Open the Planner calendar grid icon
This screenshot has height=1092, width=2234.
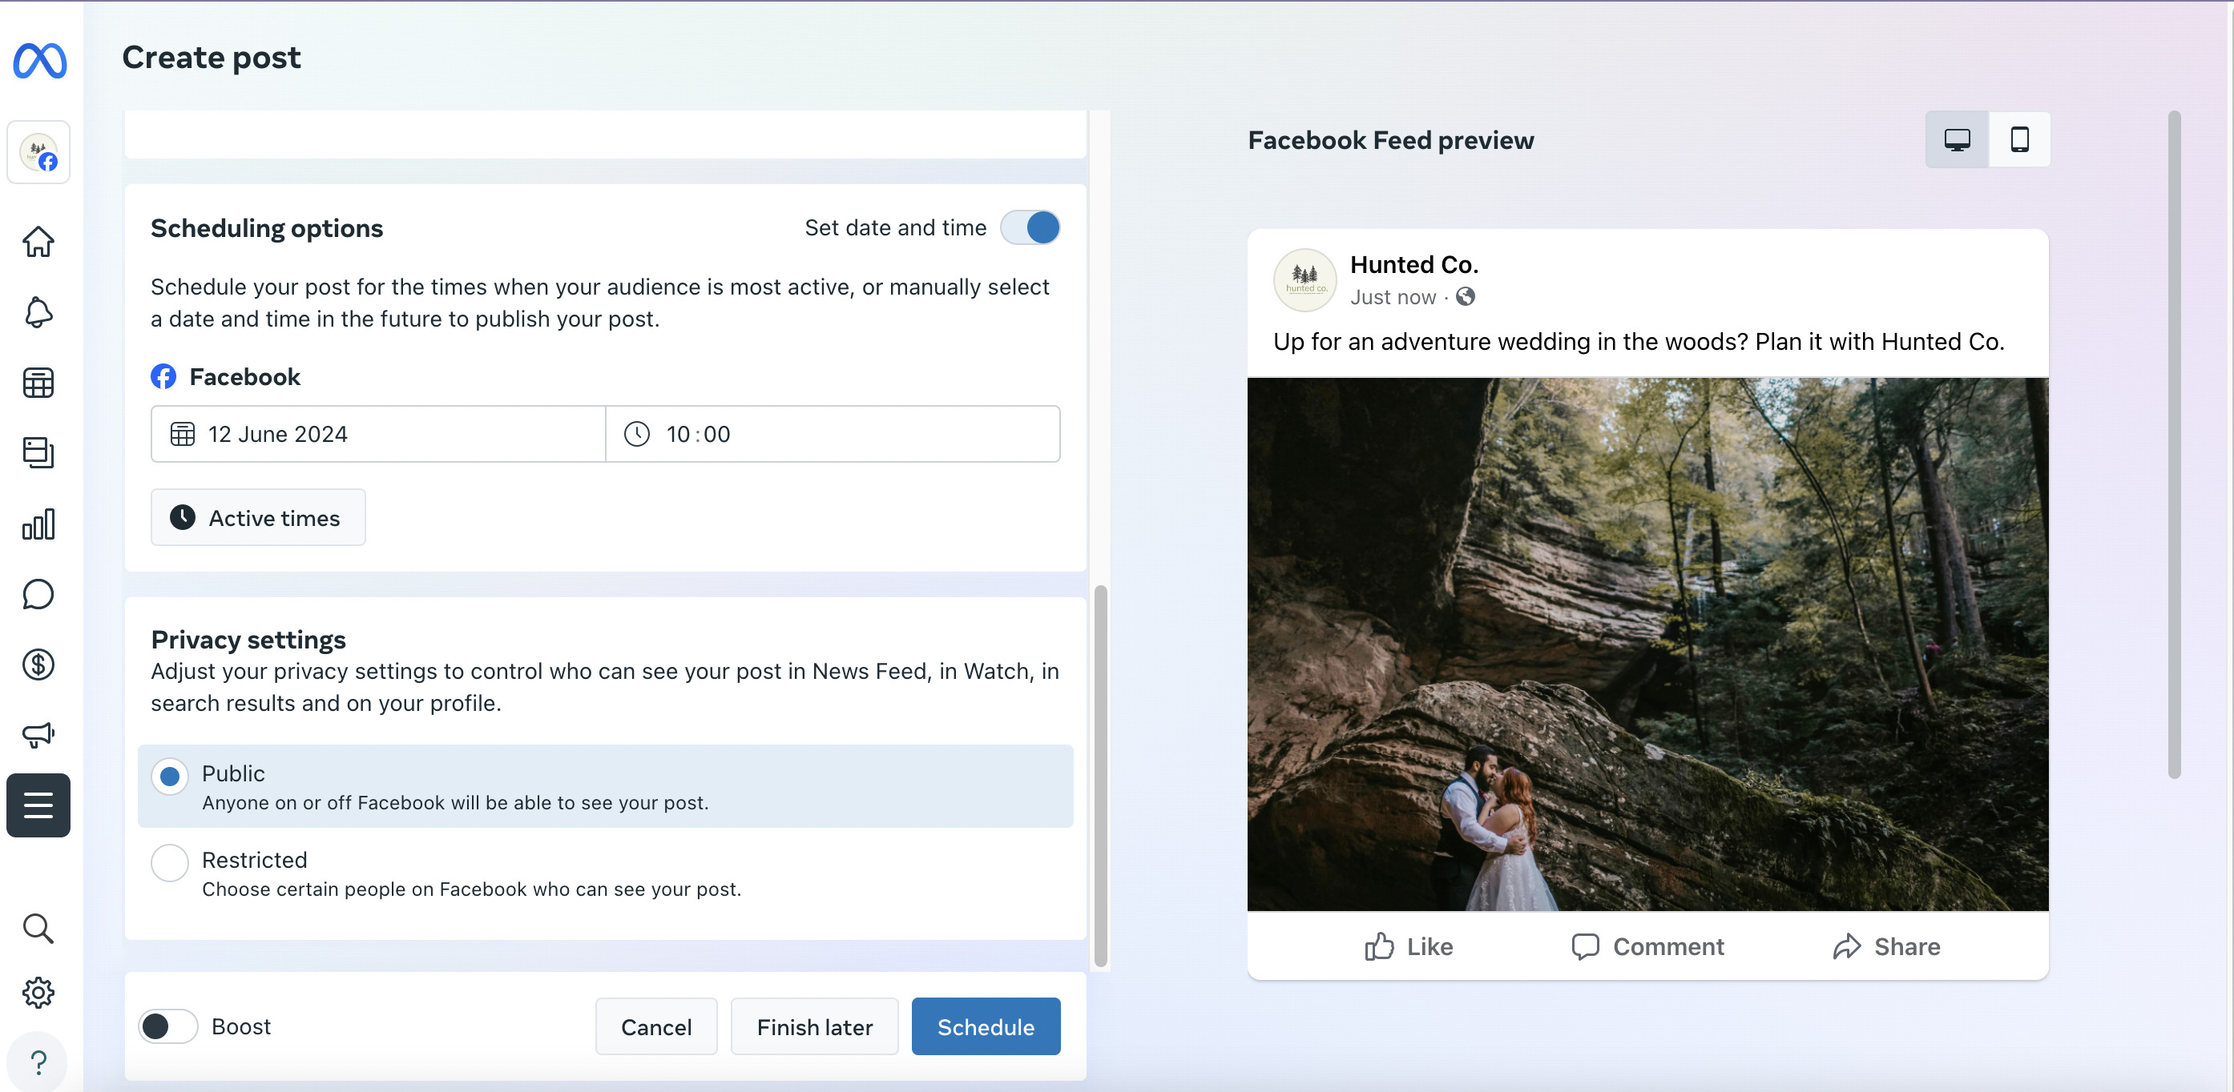point(38,382)
